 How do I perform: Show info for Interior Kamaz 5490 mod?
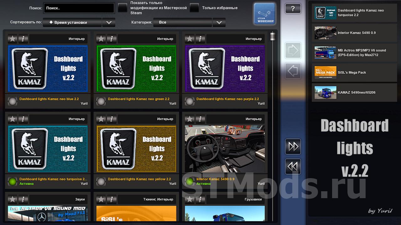tap(200, 119)
